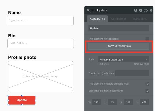Image resolution: width=155 pixels, height=111 pixels.
Task: Click the Name input field
Action: (x=40, y=21)
